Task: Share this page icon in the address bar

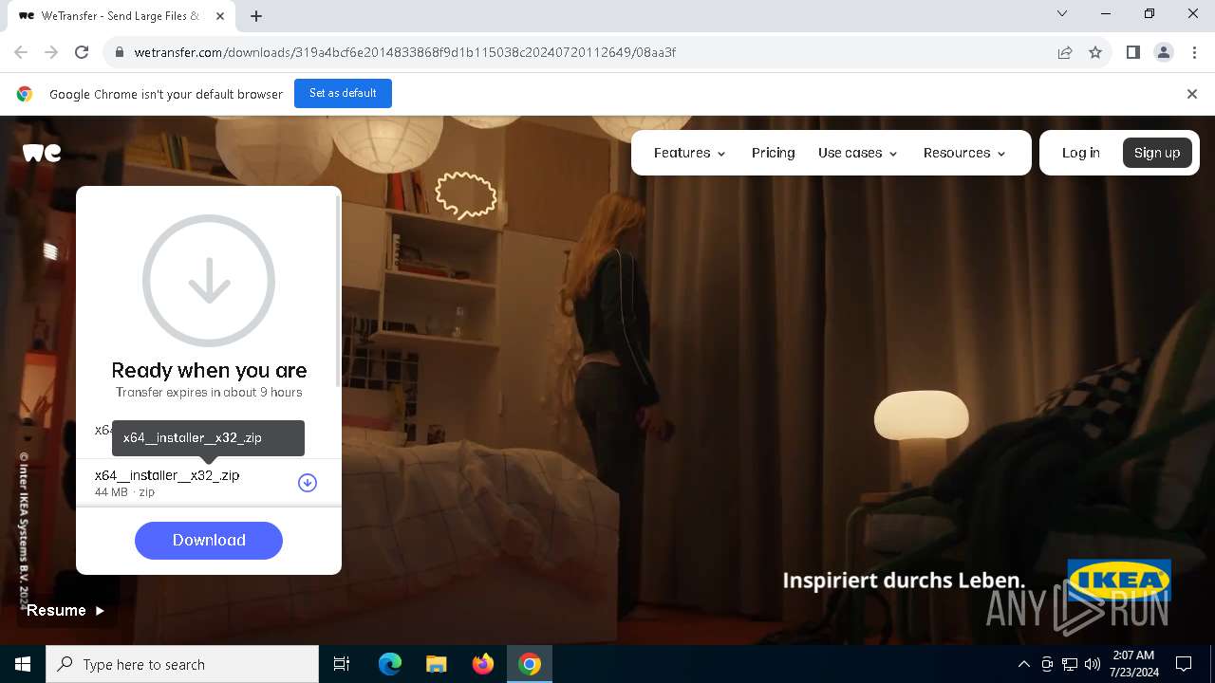Action: [x=1065, y=52]
